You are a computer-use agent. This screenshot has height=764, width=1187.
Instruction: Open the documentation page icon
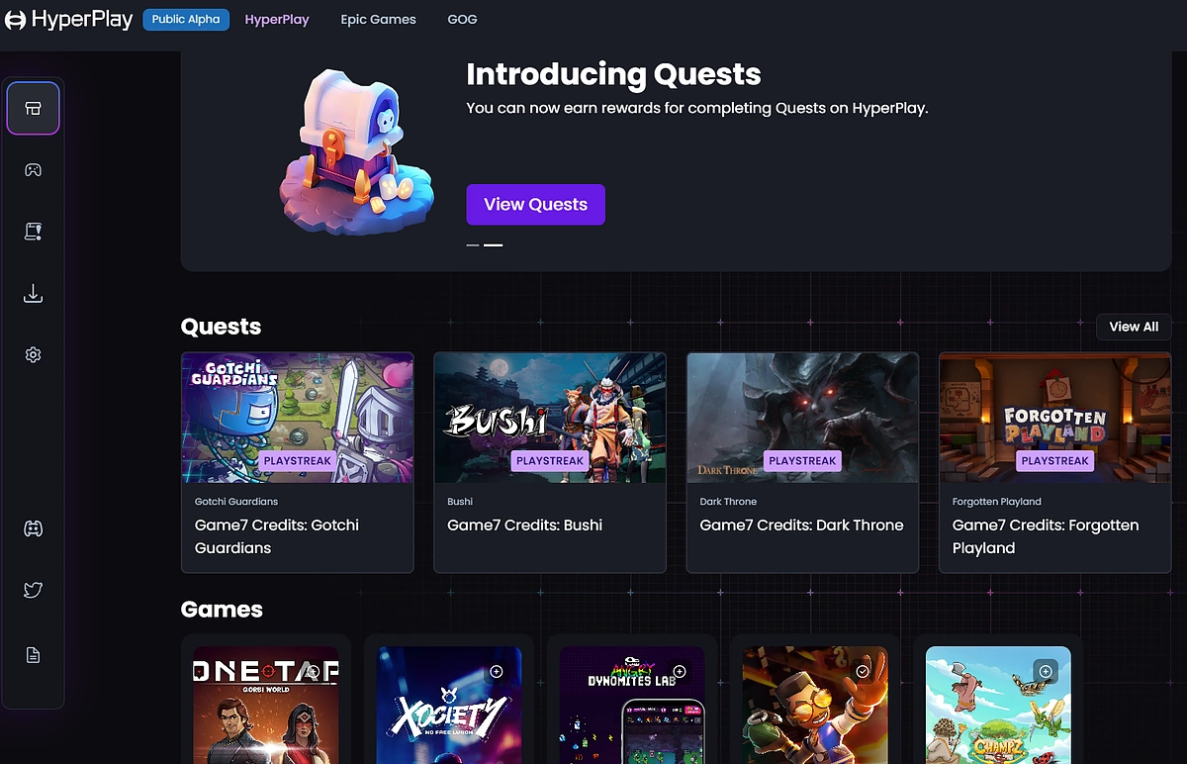(x=33, y=654)
